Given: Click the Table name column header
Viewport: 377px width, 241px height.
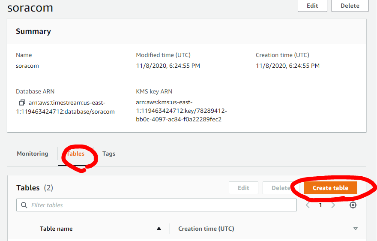Looking at the screenshot, I should pos(56,229).
